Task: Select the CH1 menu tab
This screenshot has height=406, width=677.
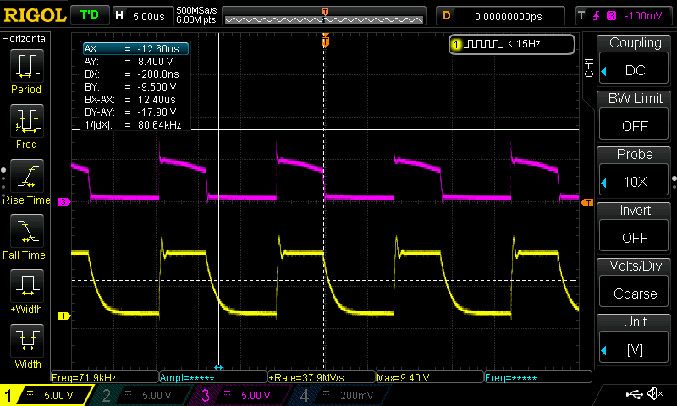Action: click(589, 68)
